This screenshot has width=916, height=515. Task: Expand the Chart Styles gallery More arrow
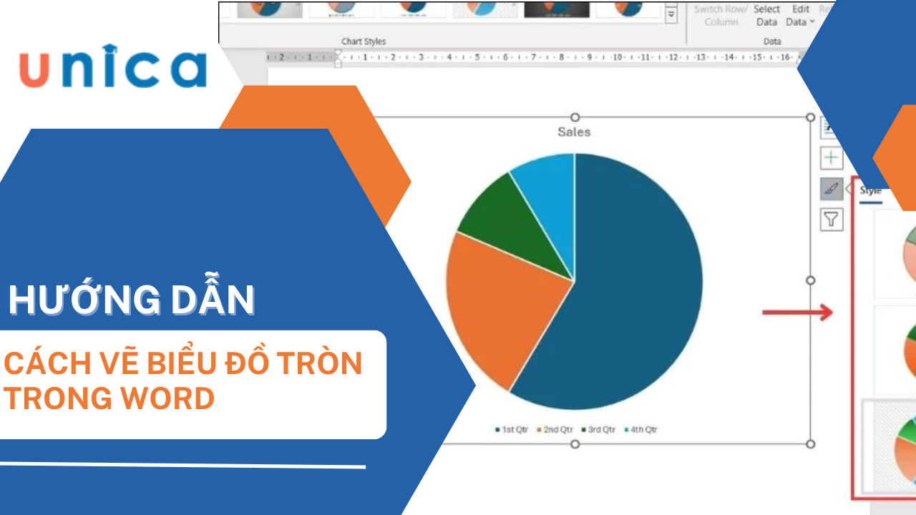coord(671,14)
